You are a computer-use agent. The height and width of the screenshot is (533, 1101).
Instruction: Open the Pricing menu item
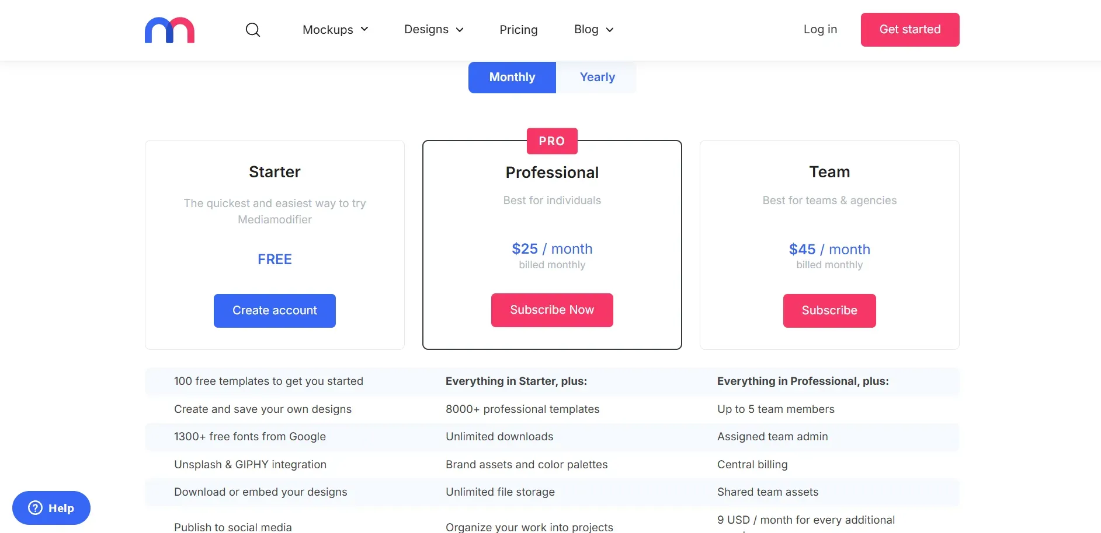pos(518,29)
